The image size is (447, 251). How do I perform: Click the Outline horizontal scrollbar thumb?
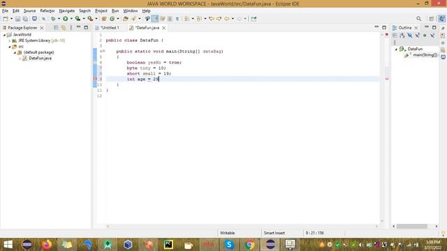point(412,226)
